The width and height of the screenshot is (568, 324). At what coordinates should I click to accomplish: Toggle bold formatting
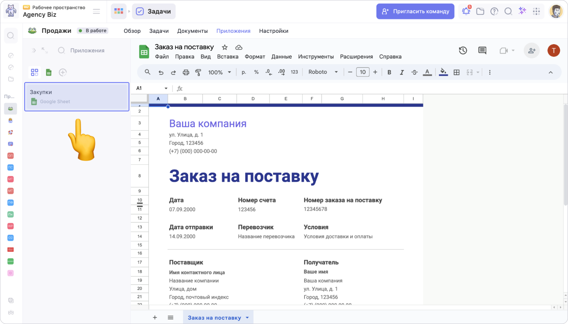tap(389, 72)
